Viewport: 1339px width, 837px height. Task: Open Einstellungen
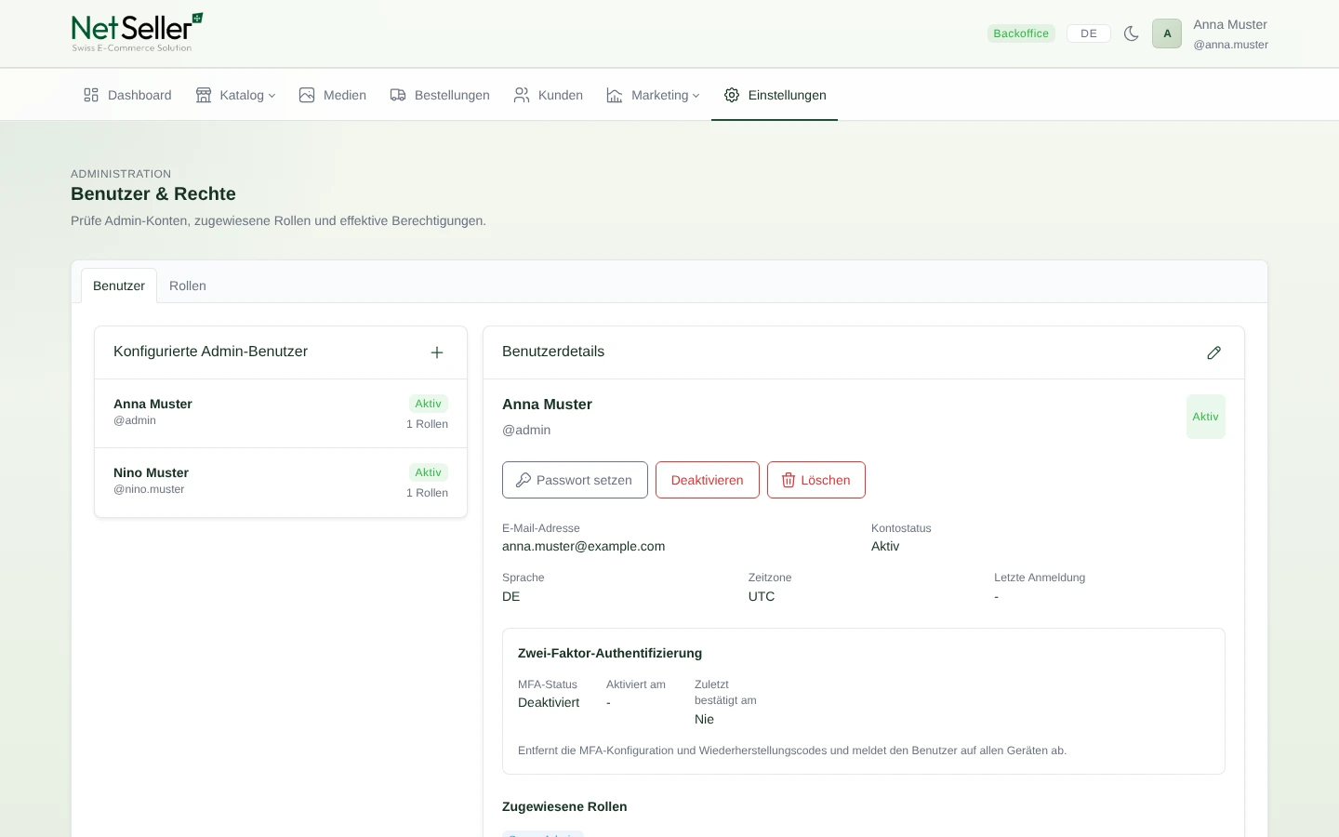click(x=775, y=95)
